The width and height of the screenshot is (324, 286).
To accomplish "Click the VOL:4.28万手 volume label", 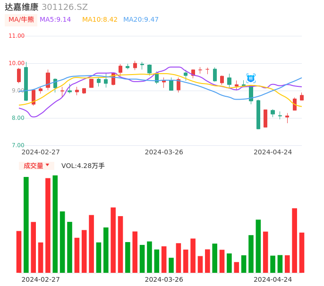I will [x=83, y=166].
